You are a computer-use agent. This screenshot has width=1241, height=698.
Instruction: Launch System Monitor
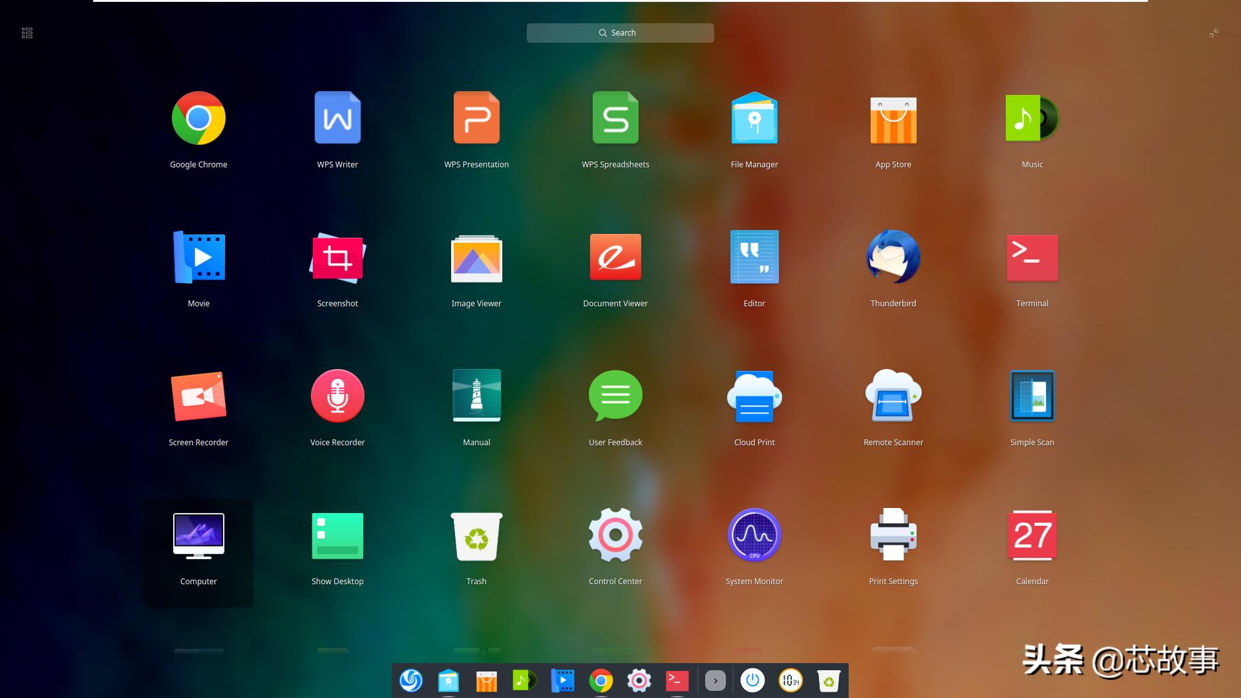754,535
